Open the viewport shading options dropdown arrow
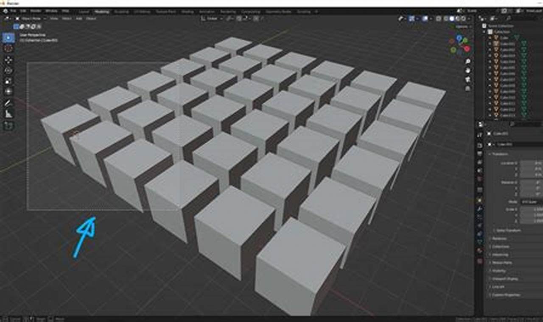543x322 pixels. click(469, 19)
